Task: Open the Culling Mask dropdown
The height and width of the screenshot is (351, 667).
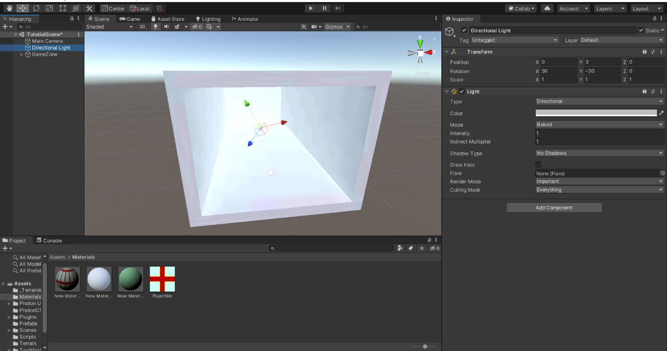Action: point(600,189)
